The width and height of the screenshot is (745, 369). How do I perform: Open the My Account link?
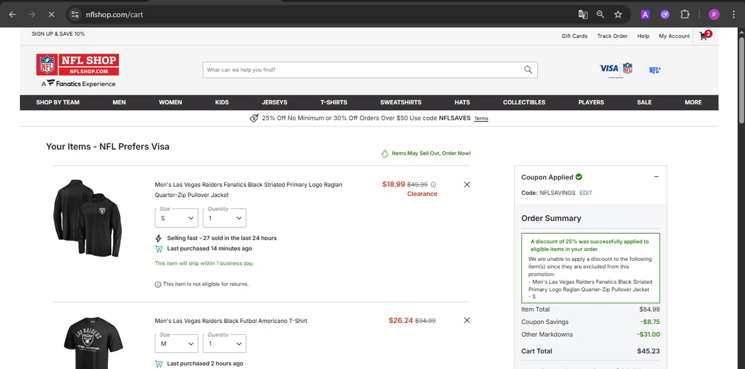click(674, 36)
